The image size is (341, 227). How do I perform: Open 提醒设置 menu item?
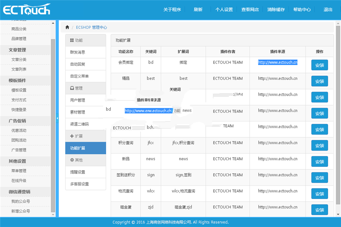click(x=86, y=172)
